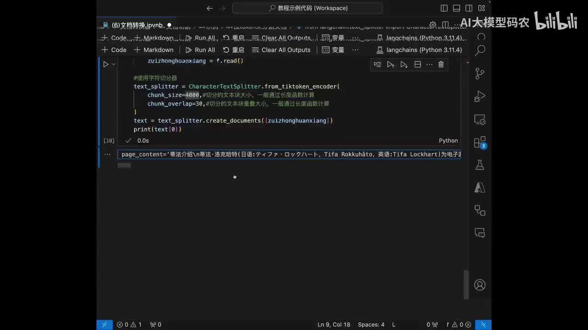Open the Azure view
The image size is (588, 330).
[x=480, y=188]
